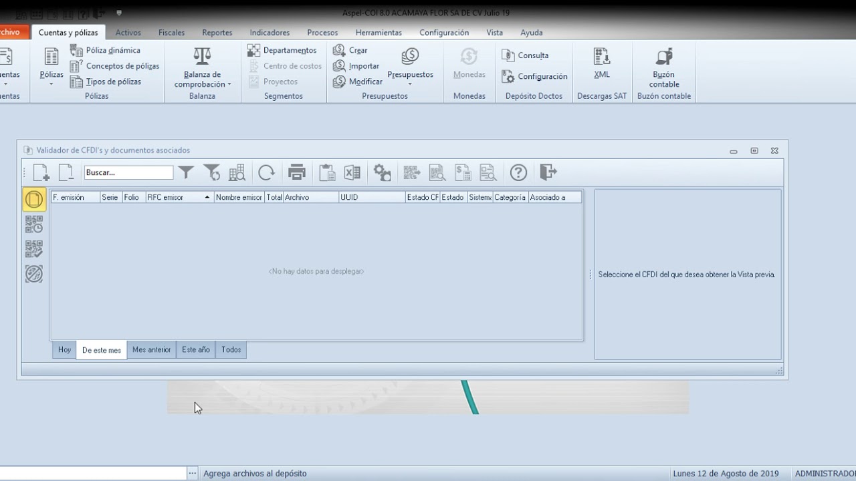Open the Ayuda ribbon tab
Screen dimensions: 856x481
coord(532,32)
